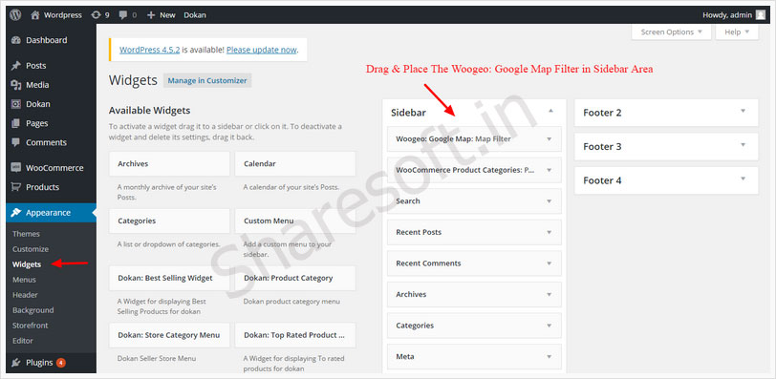Expand sidebar Archives widget arrow

(x=549, y=295)
